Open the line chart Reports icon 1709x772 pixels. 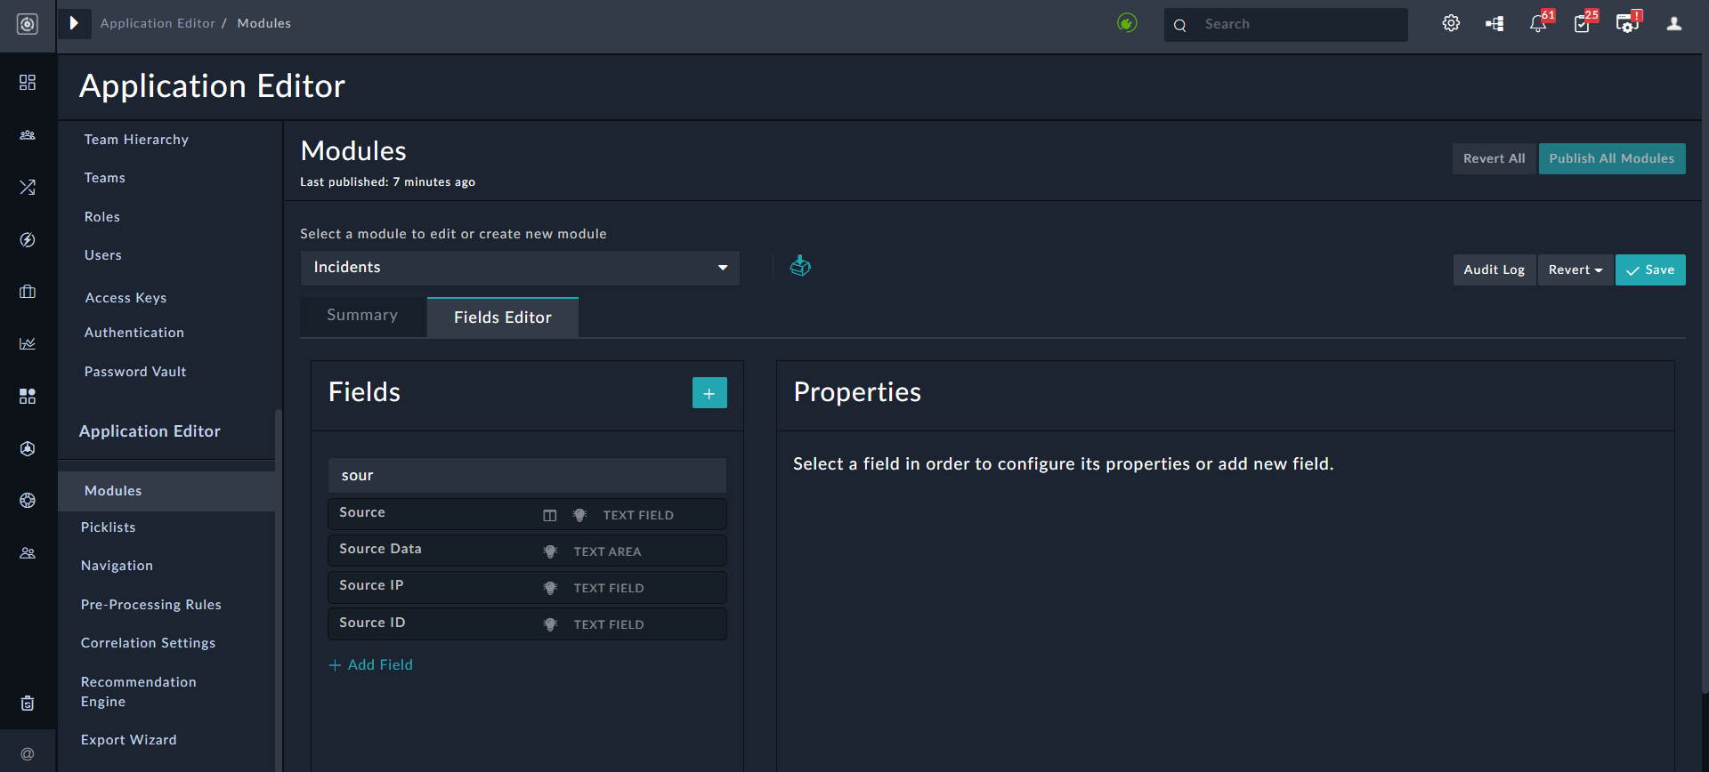pos(28,343)
